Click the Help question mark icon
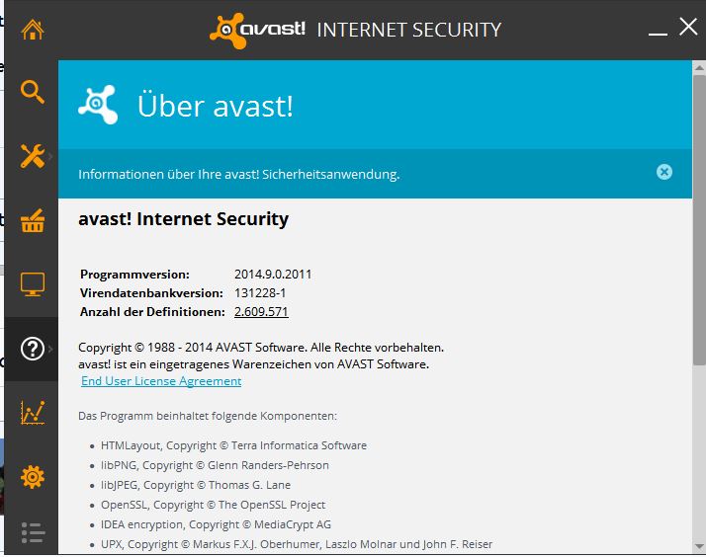706x557 pixels. (33, 349)
